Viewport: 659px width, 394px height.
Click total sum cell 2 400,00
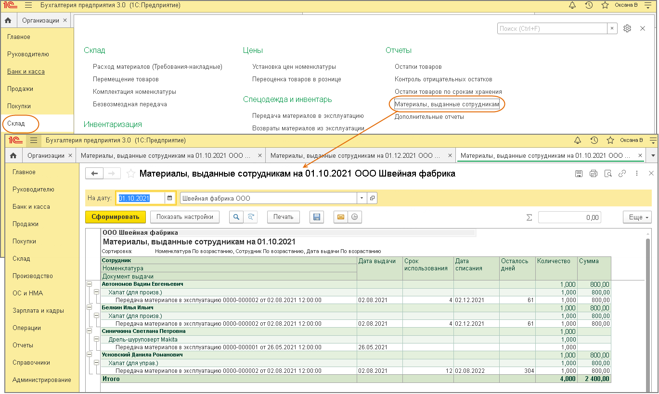point(594,379)
